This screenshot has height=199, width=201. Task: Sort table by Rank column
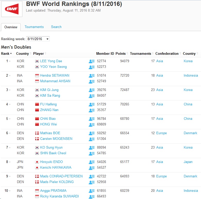coord(6,53)
